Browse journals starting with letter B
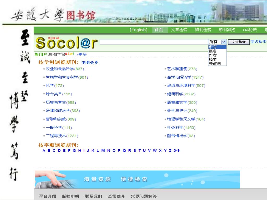 [49, 151]
